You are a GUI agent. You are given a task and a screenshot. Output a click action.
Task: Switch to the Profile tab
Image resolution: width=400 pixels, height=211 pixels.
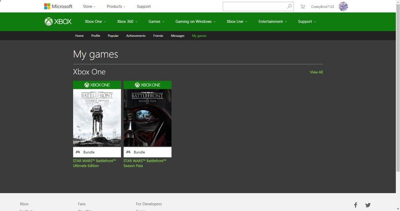[96, 36]
